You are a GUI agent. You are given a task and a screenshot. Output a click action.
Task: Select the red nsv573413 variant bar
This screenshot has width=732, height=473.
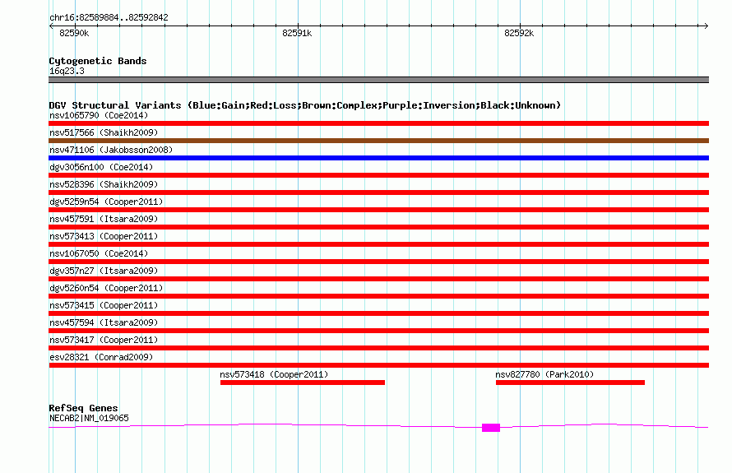378,244
